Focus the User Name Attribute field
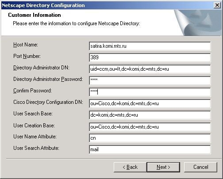223x179 pixels. point(150,138)
